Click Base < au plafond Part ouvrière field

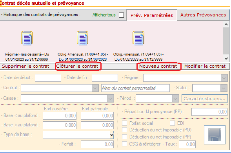60,116
